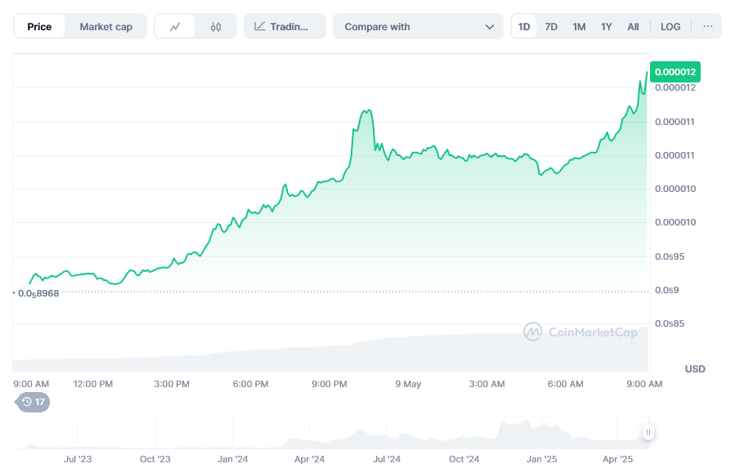Click the Compare with dropdown chevron
Screen dimensions: 735x468
(x=490, y=27)
